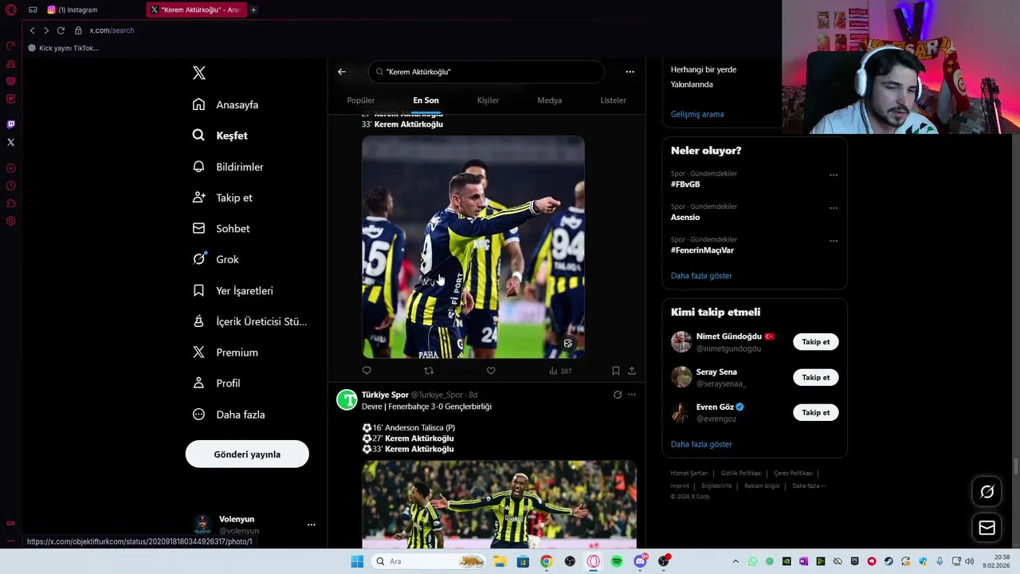
Task: Open Bildirimler notifications
Action: 229,167
